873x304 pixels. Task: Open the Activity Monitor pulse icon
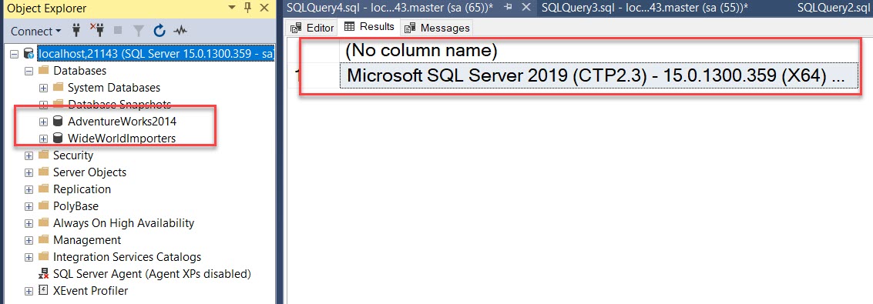[x=180, y=31]
